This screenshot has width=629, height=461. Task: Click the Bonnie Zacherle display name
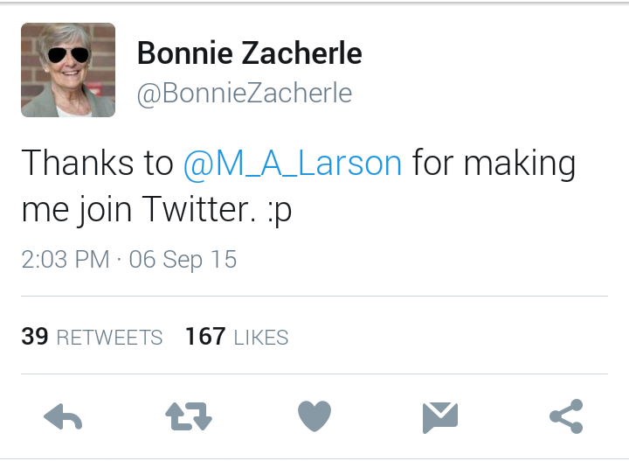[249, 54]
